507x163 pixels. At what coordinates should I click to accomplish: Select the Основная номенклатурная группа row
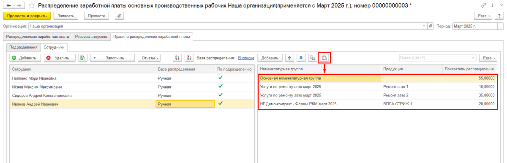point(378,78)
